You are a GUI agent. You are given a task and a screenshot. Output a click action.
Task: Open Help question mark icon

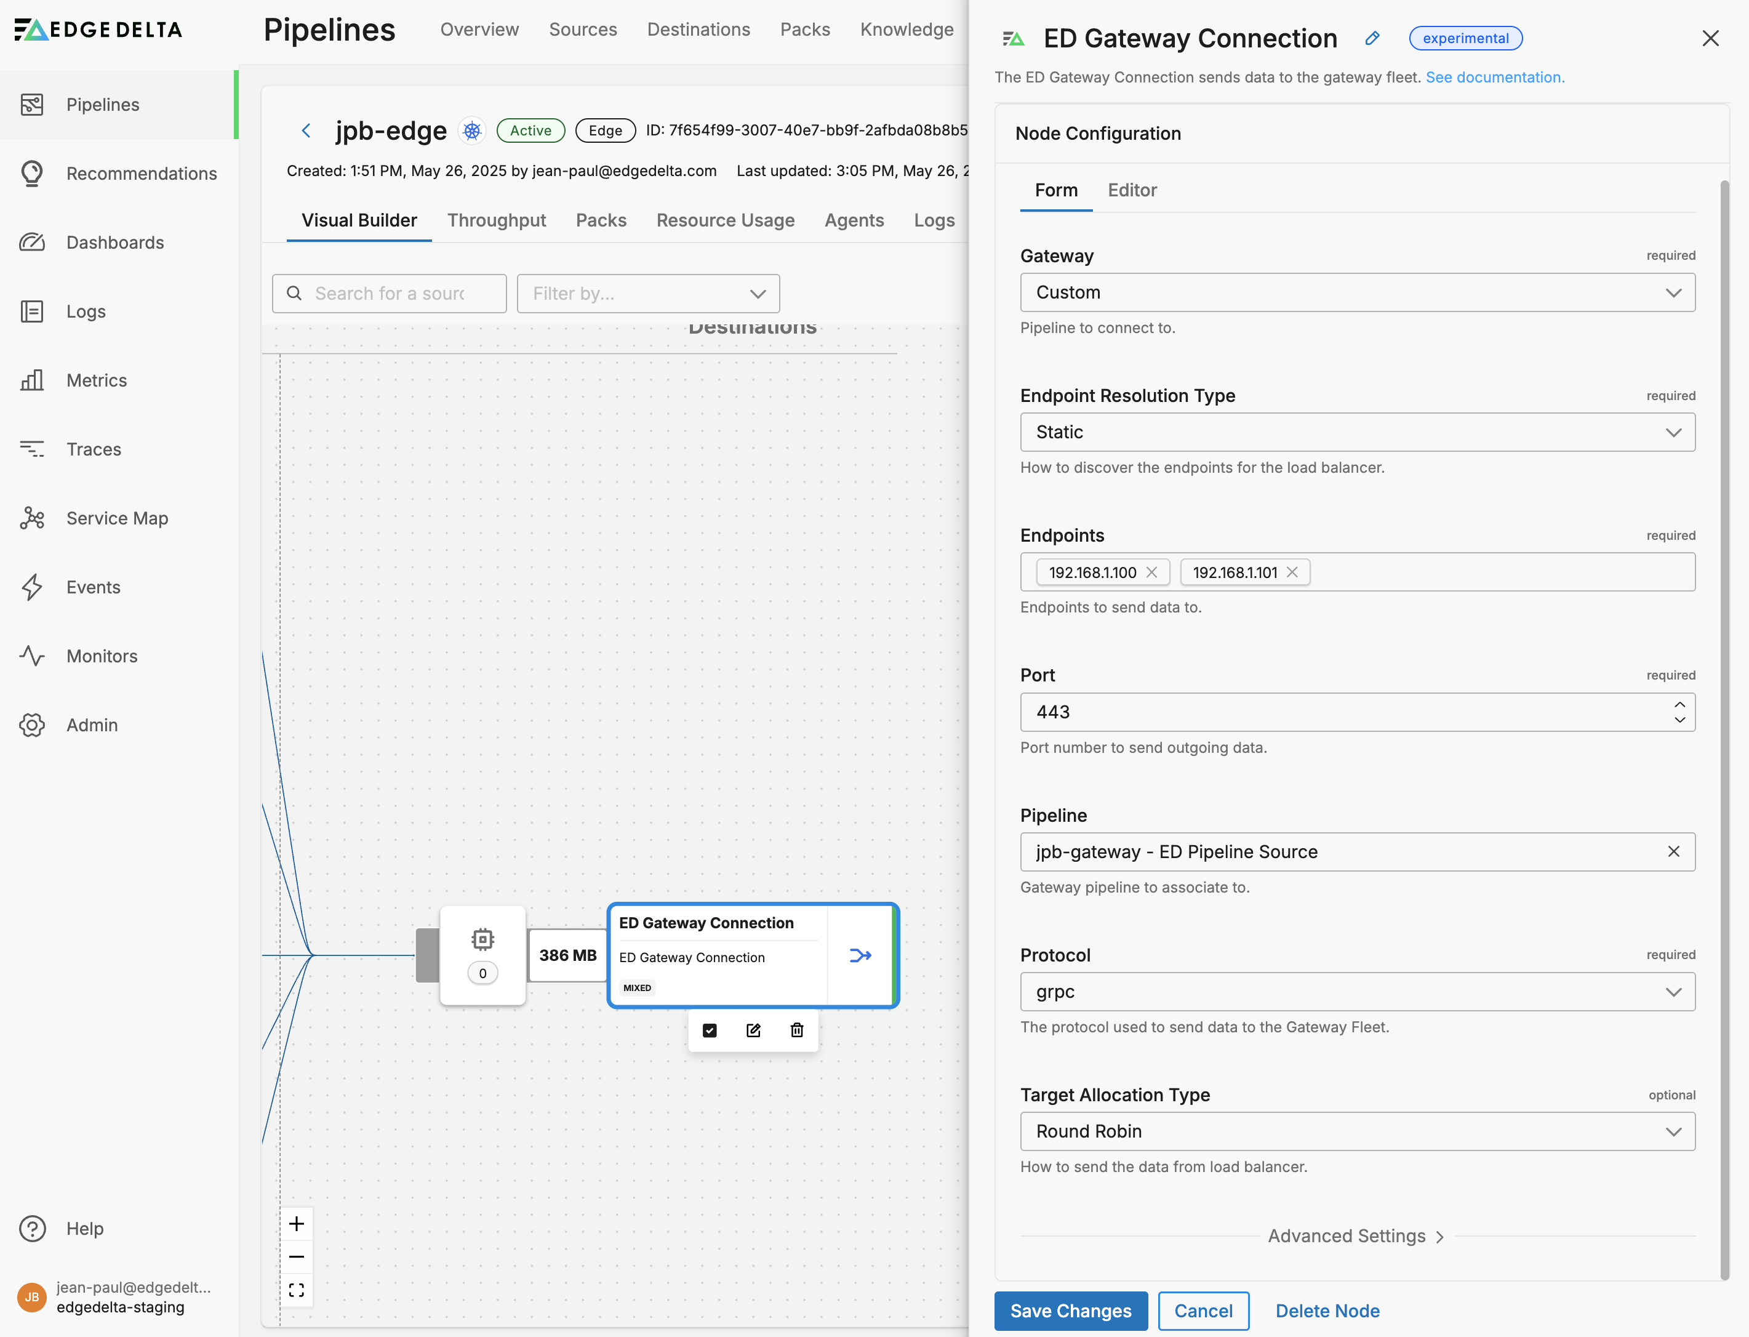tap(32, 1228)
